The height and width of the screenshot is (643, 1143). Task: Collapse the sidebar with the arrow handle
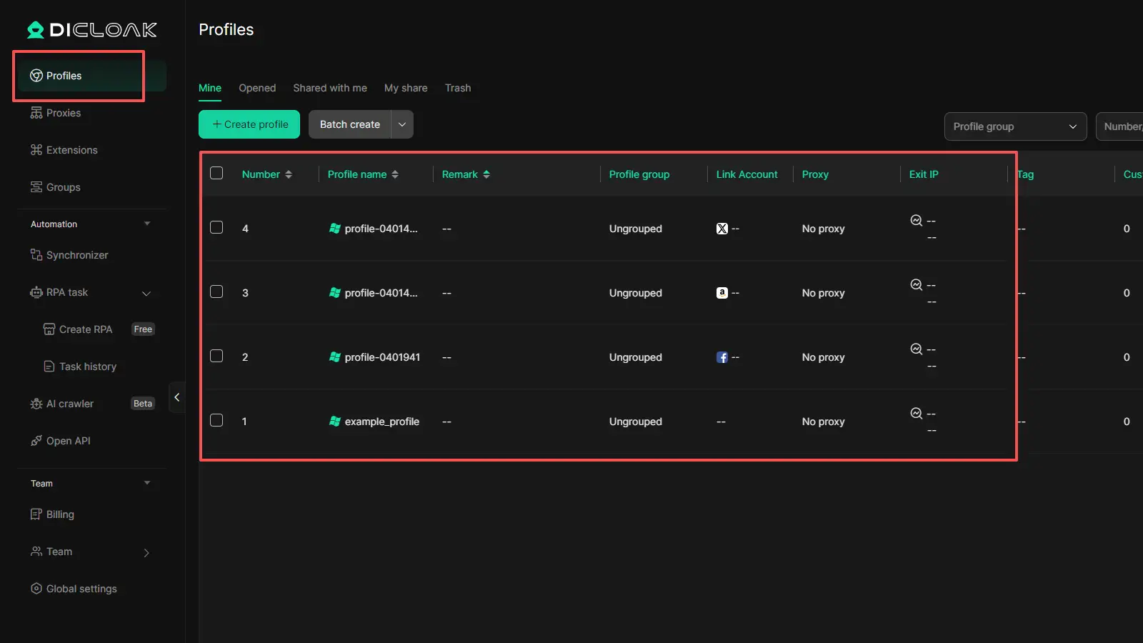176,397
